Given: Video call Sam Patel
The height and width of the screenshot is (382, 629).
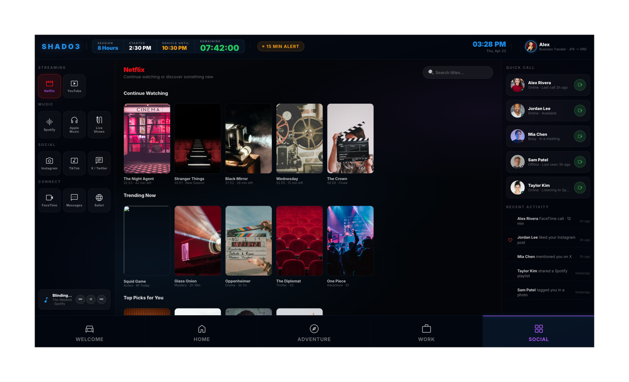Looking at the screenshot, I should pyautogui.click(x=580, y=162).
